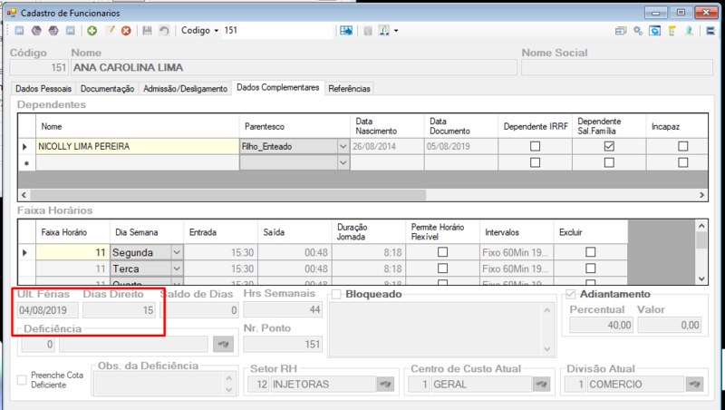Click lookup button next to Deficiência field

[x=223, y=344]
